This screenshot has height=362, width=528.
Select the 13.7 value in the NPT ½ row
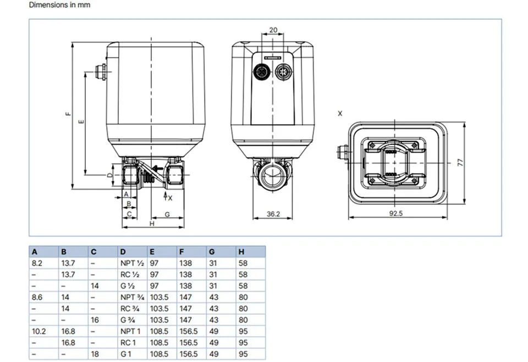68,263
